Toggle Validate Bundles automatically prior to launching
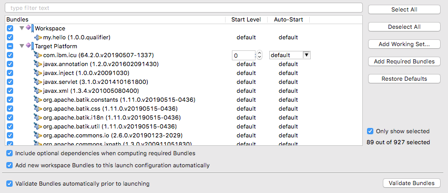The width and height of the screenshot is (448, 193). click(x=9, y=184)
